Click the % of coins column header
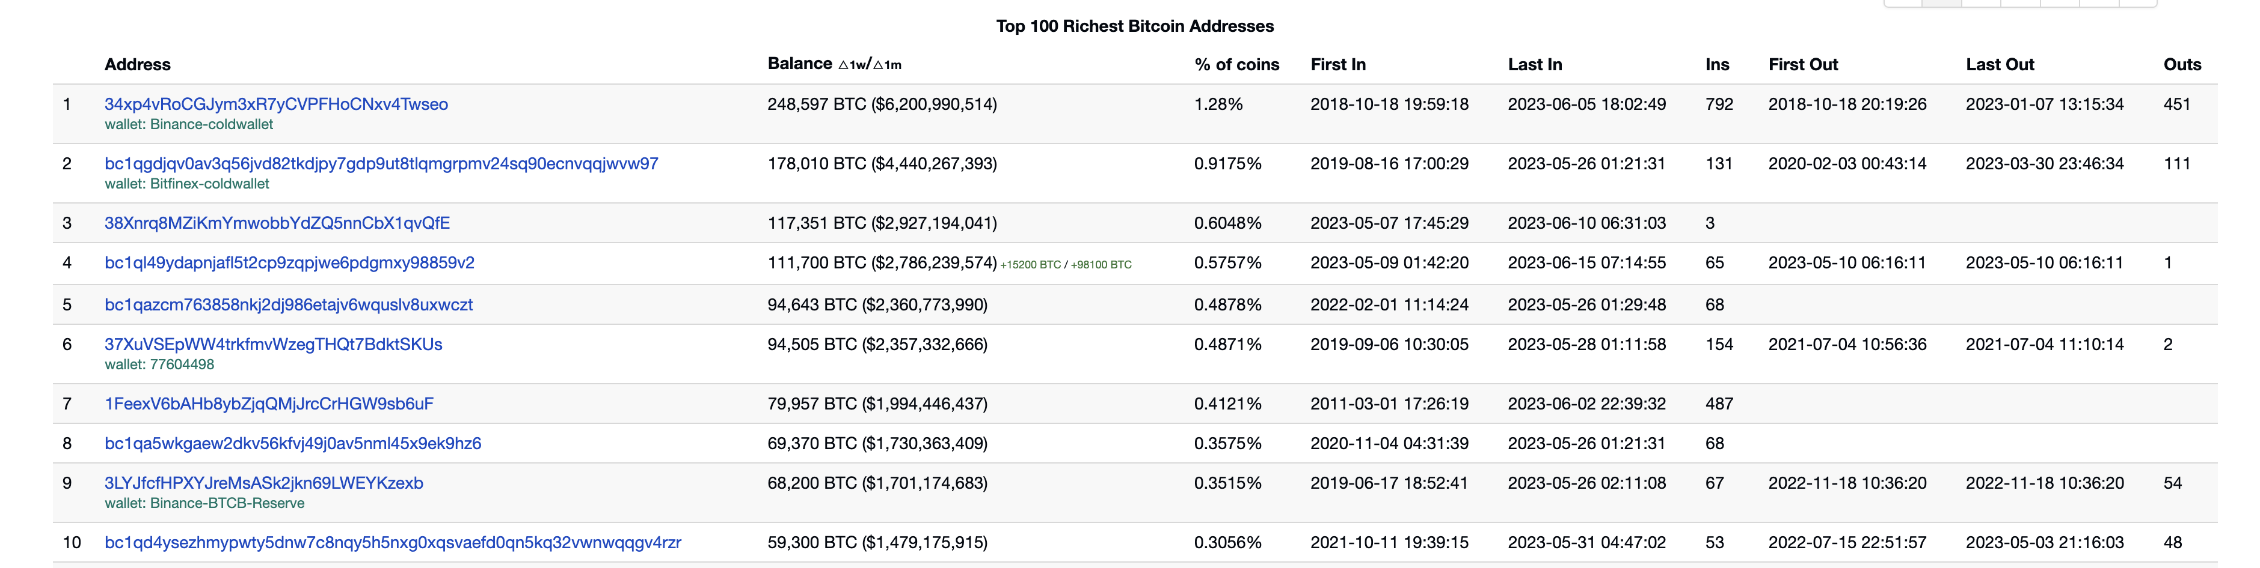The height and width of the screenshot is (568, 2260). point(1237,65)
